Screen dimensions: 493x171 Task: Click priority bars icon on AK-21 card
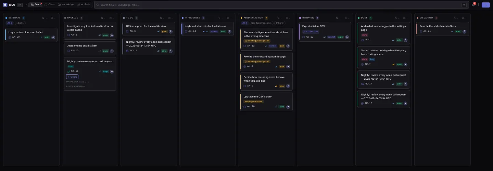coord(452,31)
